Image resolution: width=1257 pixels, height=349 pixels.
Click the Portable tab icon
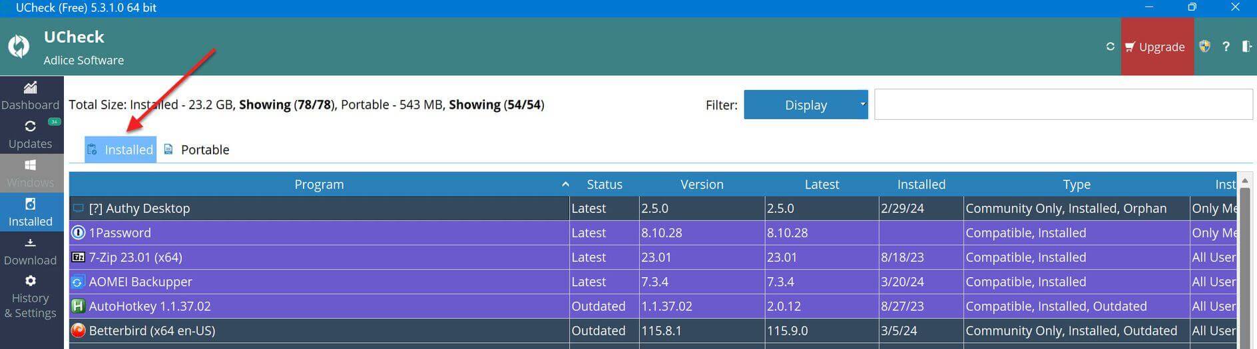pyautogui.click(x=168, y=149)
